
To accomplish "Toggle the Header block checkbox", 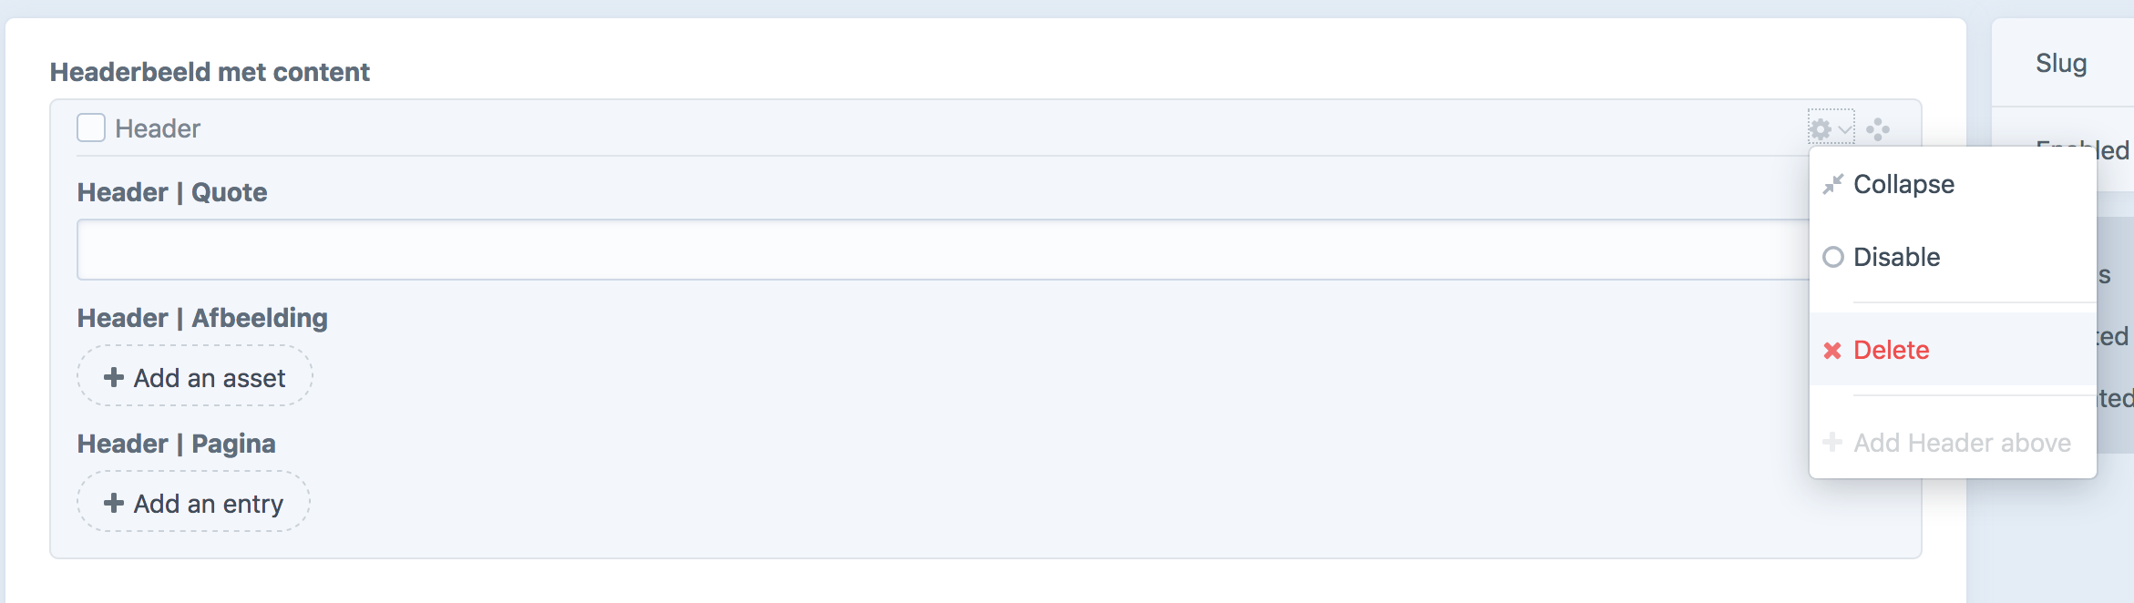I will [90, 128].
